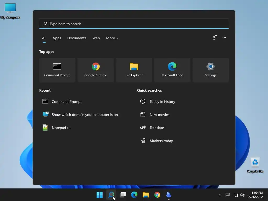Click the Notepad++ icon in Recent
The height and width of the screenshot is (201, 268).
[45, 127]
